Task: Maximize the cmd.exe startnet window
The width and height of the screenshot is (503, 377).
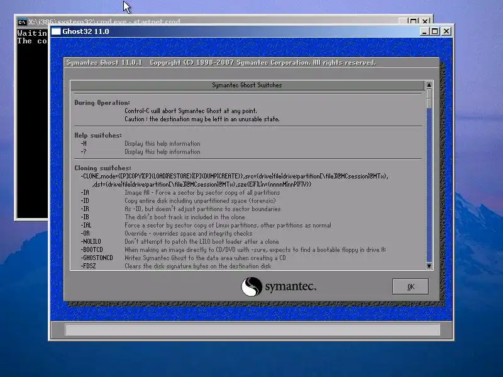Action: 414,21
